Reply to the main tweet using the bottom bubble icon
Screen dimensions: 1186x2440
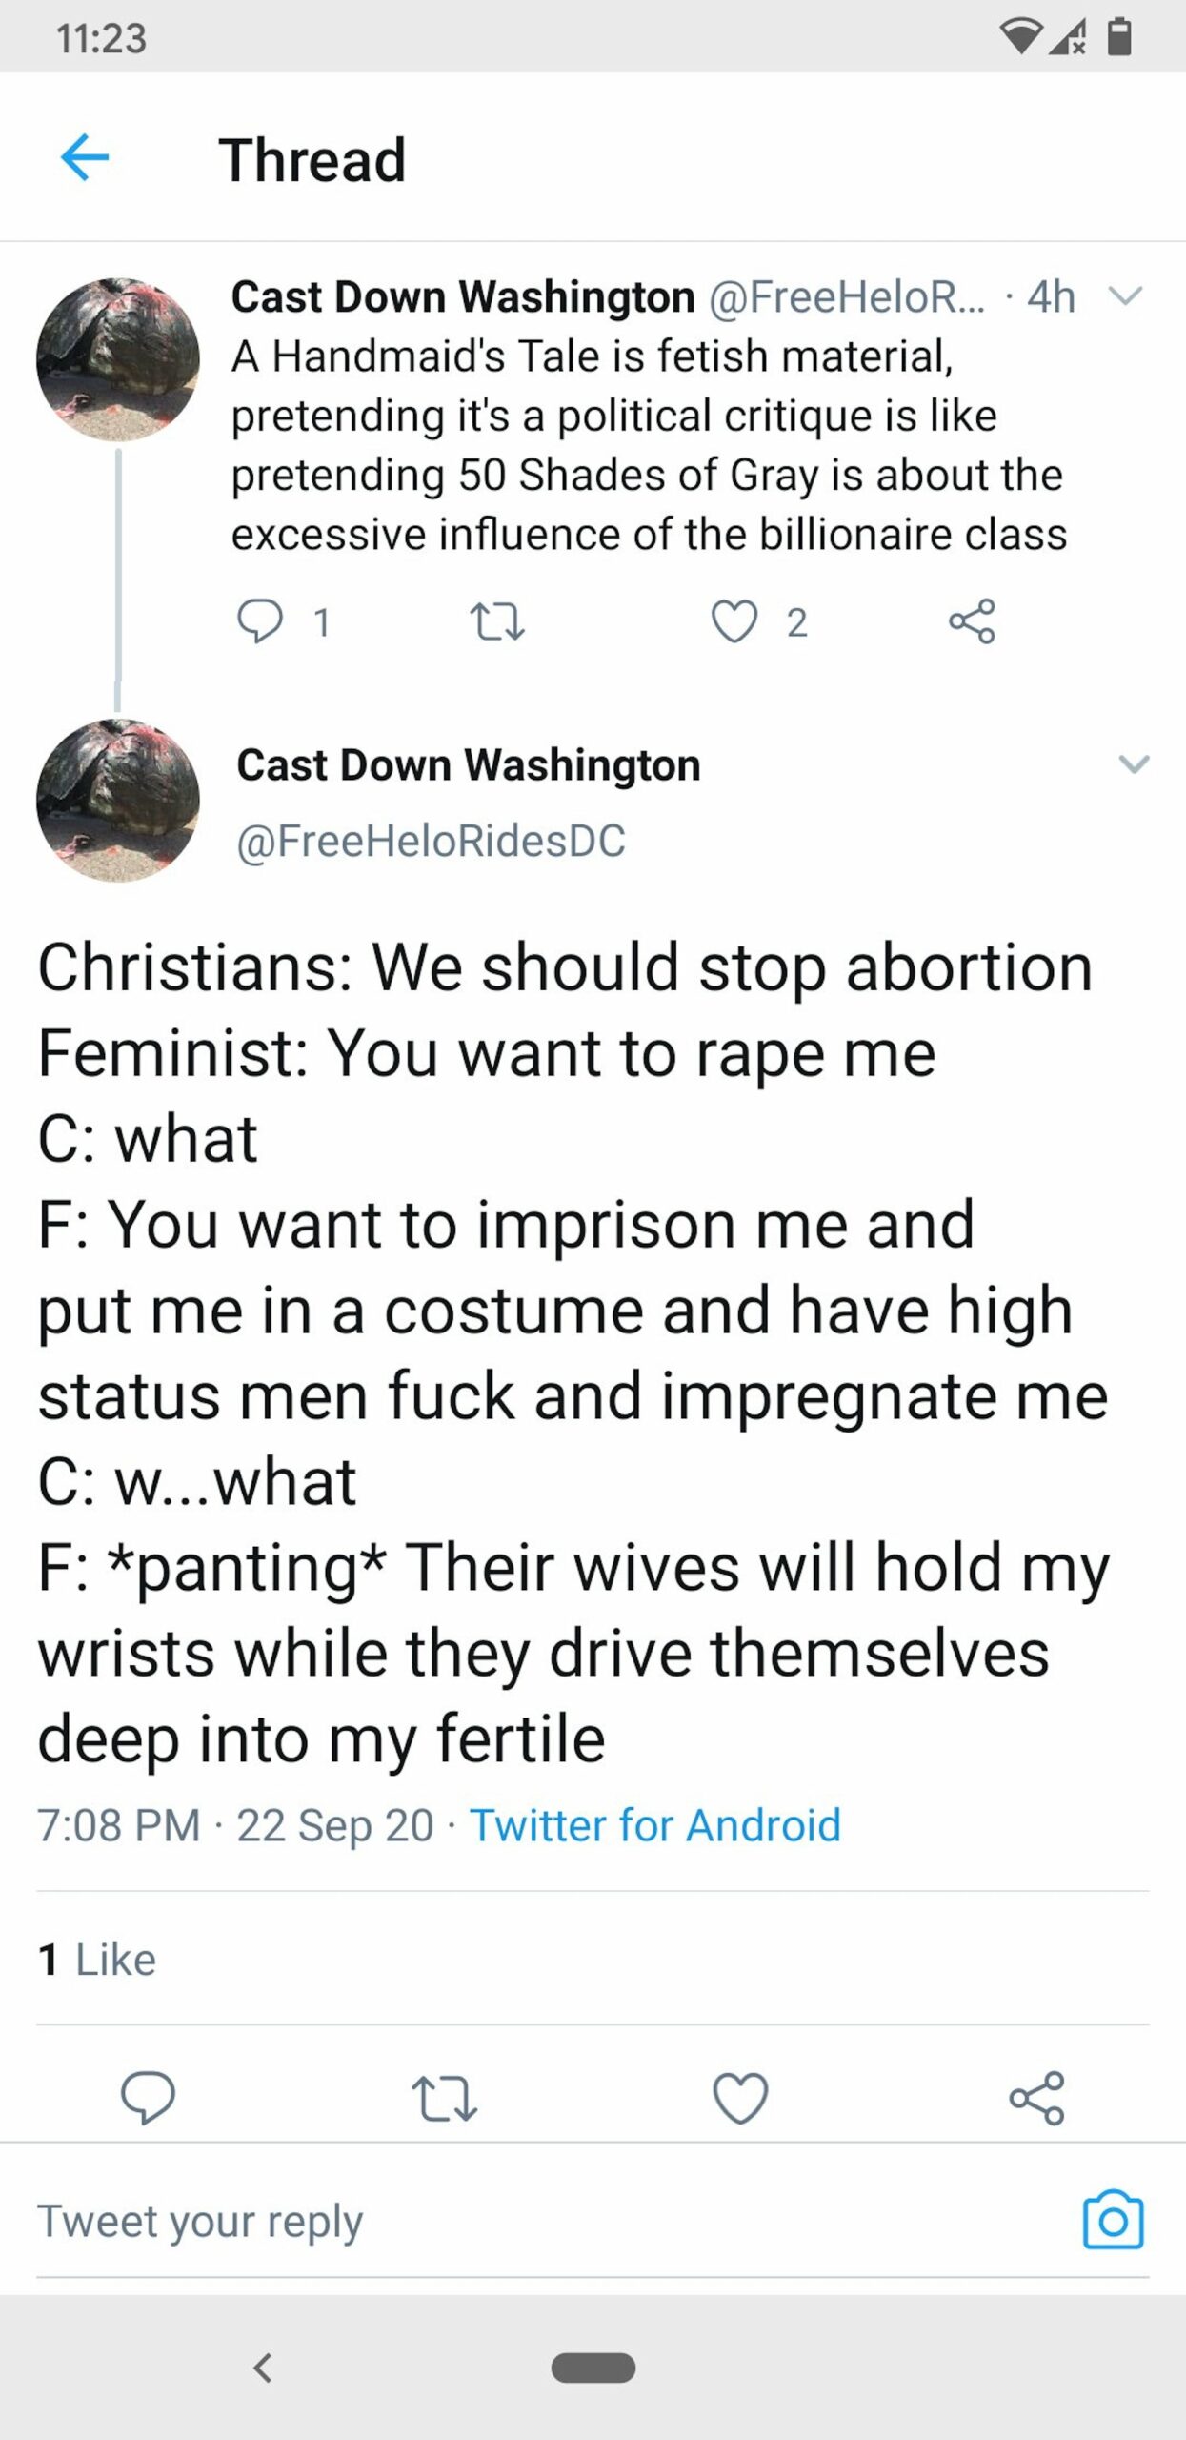[x=148, y=2097]
